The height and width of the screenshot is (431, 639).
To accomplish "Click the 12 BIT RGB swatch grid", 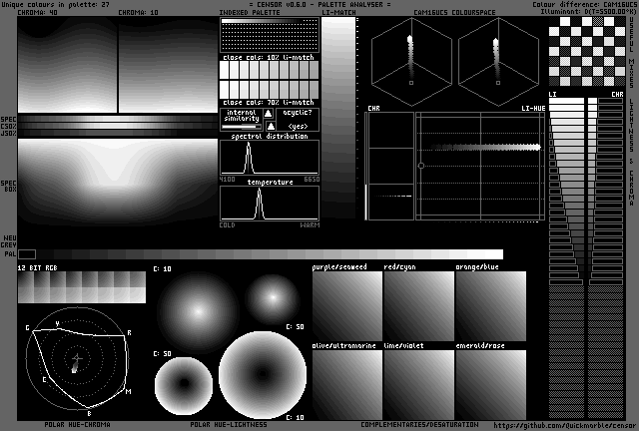I will [x=82, y=287].
